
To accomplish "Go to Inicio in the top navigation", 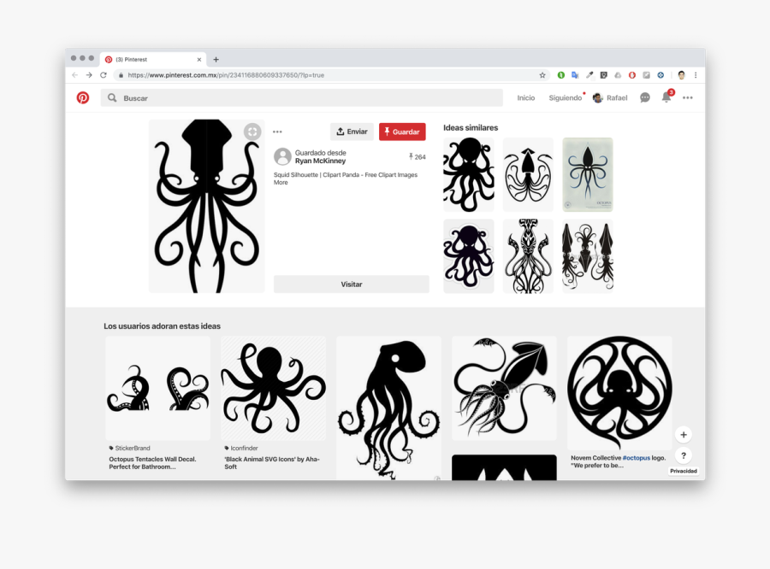I will coord(525,97).
